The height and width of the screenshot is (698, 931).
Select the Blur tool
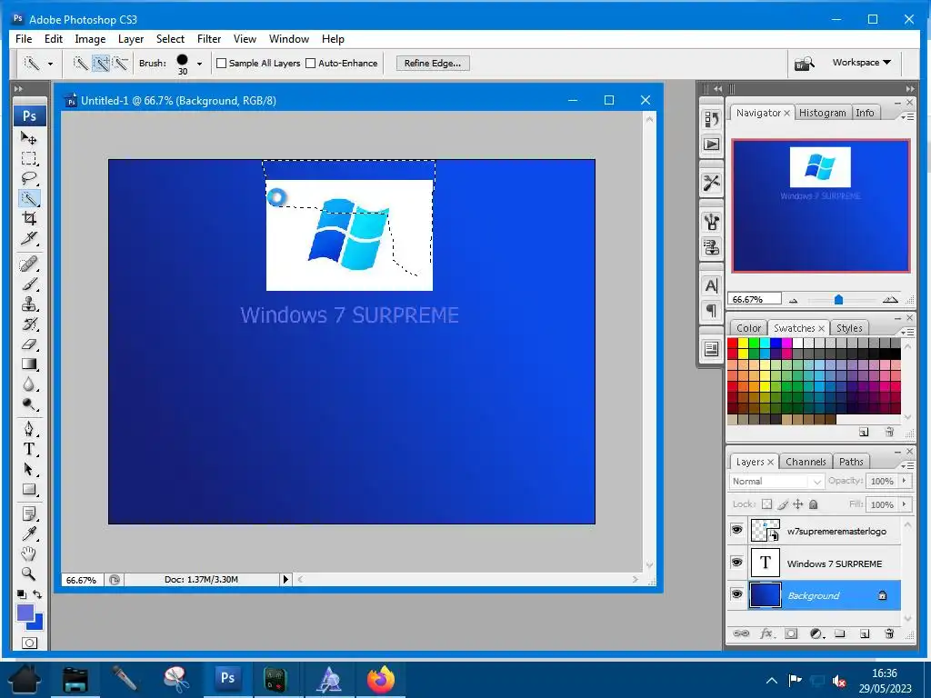pyautogui.click(x=28, y=384)
